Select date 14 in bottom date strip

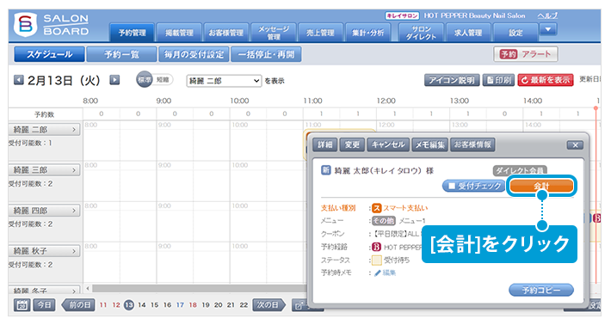click(x=142, y=305)
